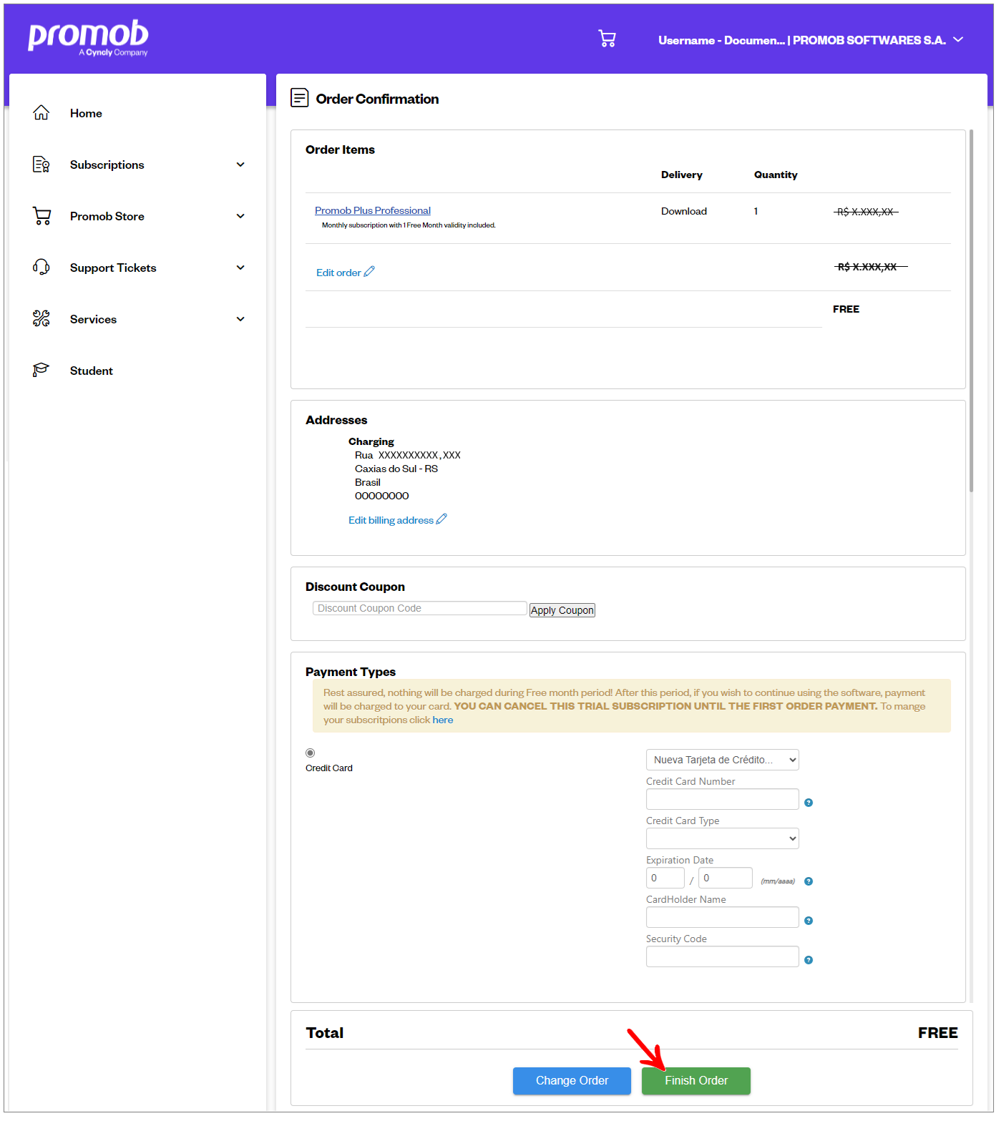Viewport: 1001px width, 1121px height.
Task: Click help icon beside Credit Card Number
Action: [x=809, y=803]
